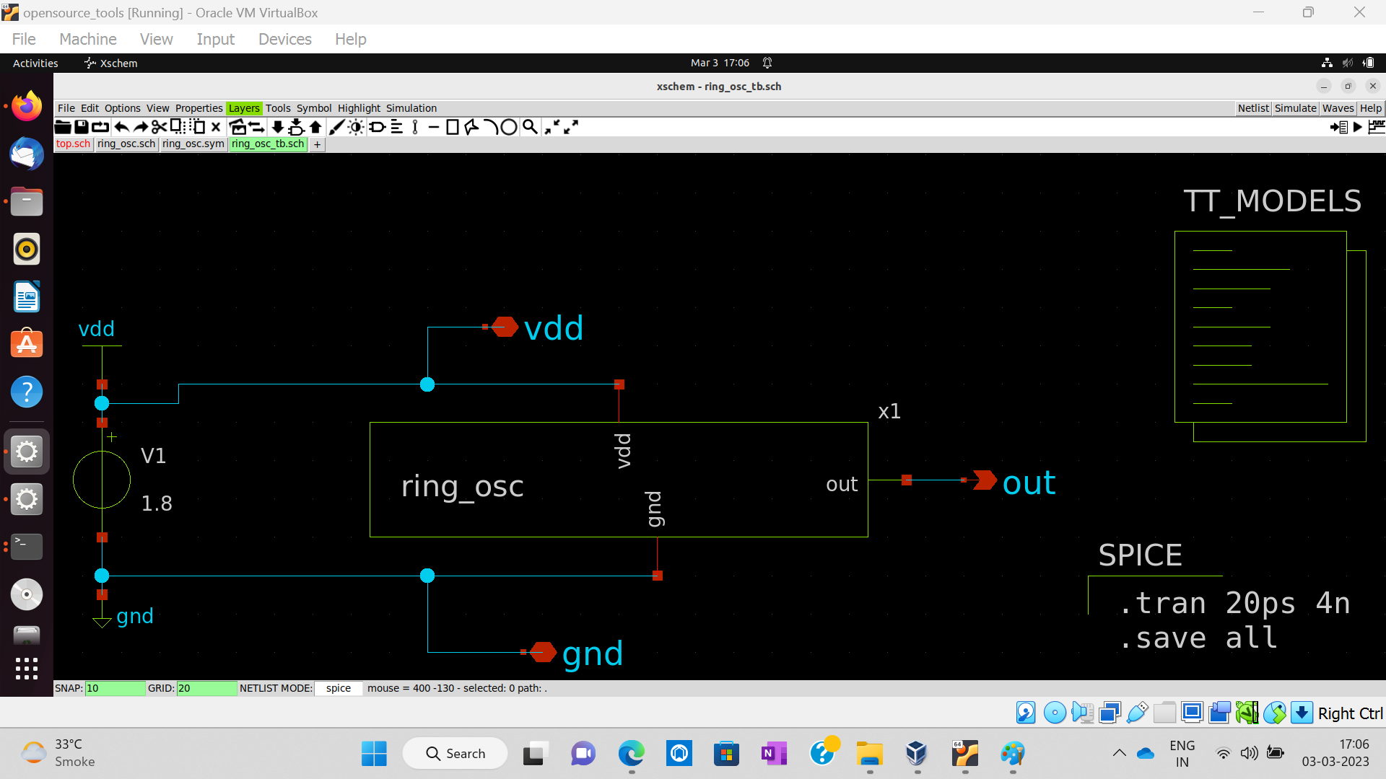Click the floppy disk save icon
This screenshot has width=1386, height=779.
tap(82, 127)
